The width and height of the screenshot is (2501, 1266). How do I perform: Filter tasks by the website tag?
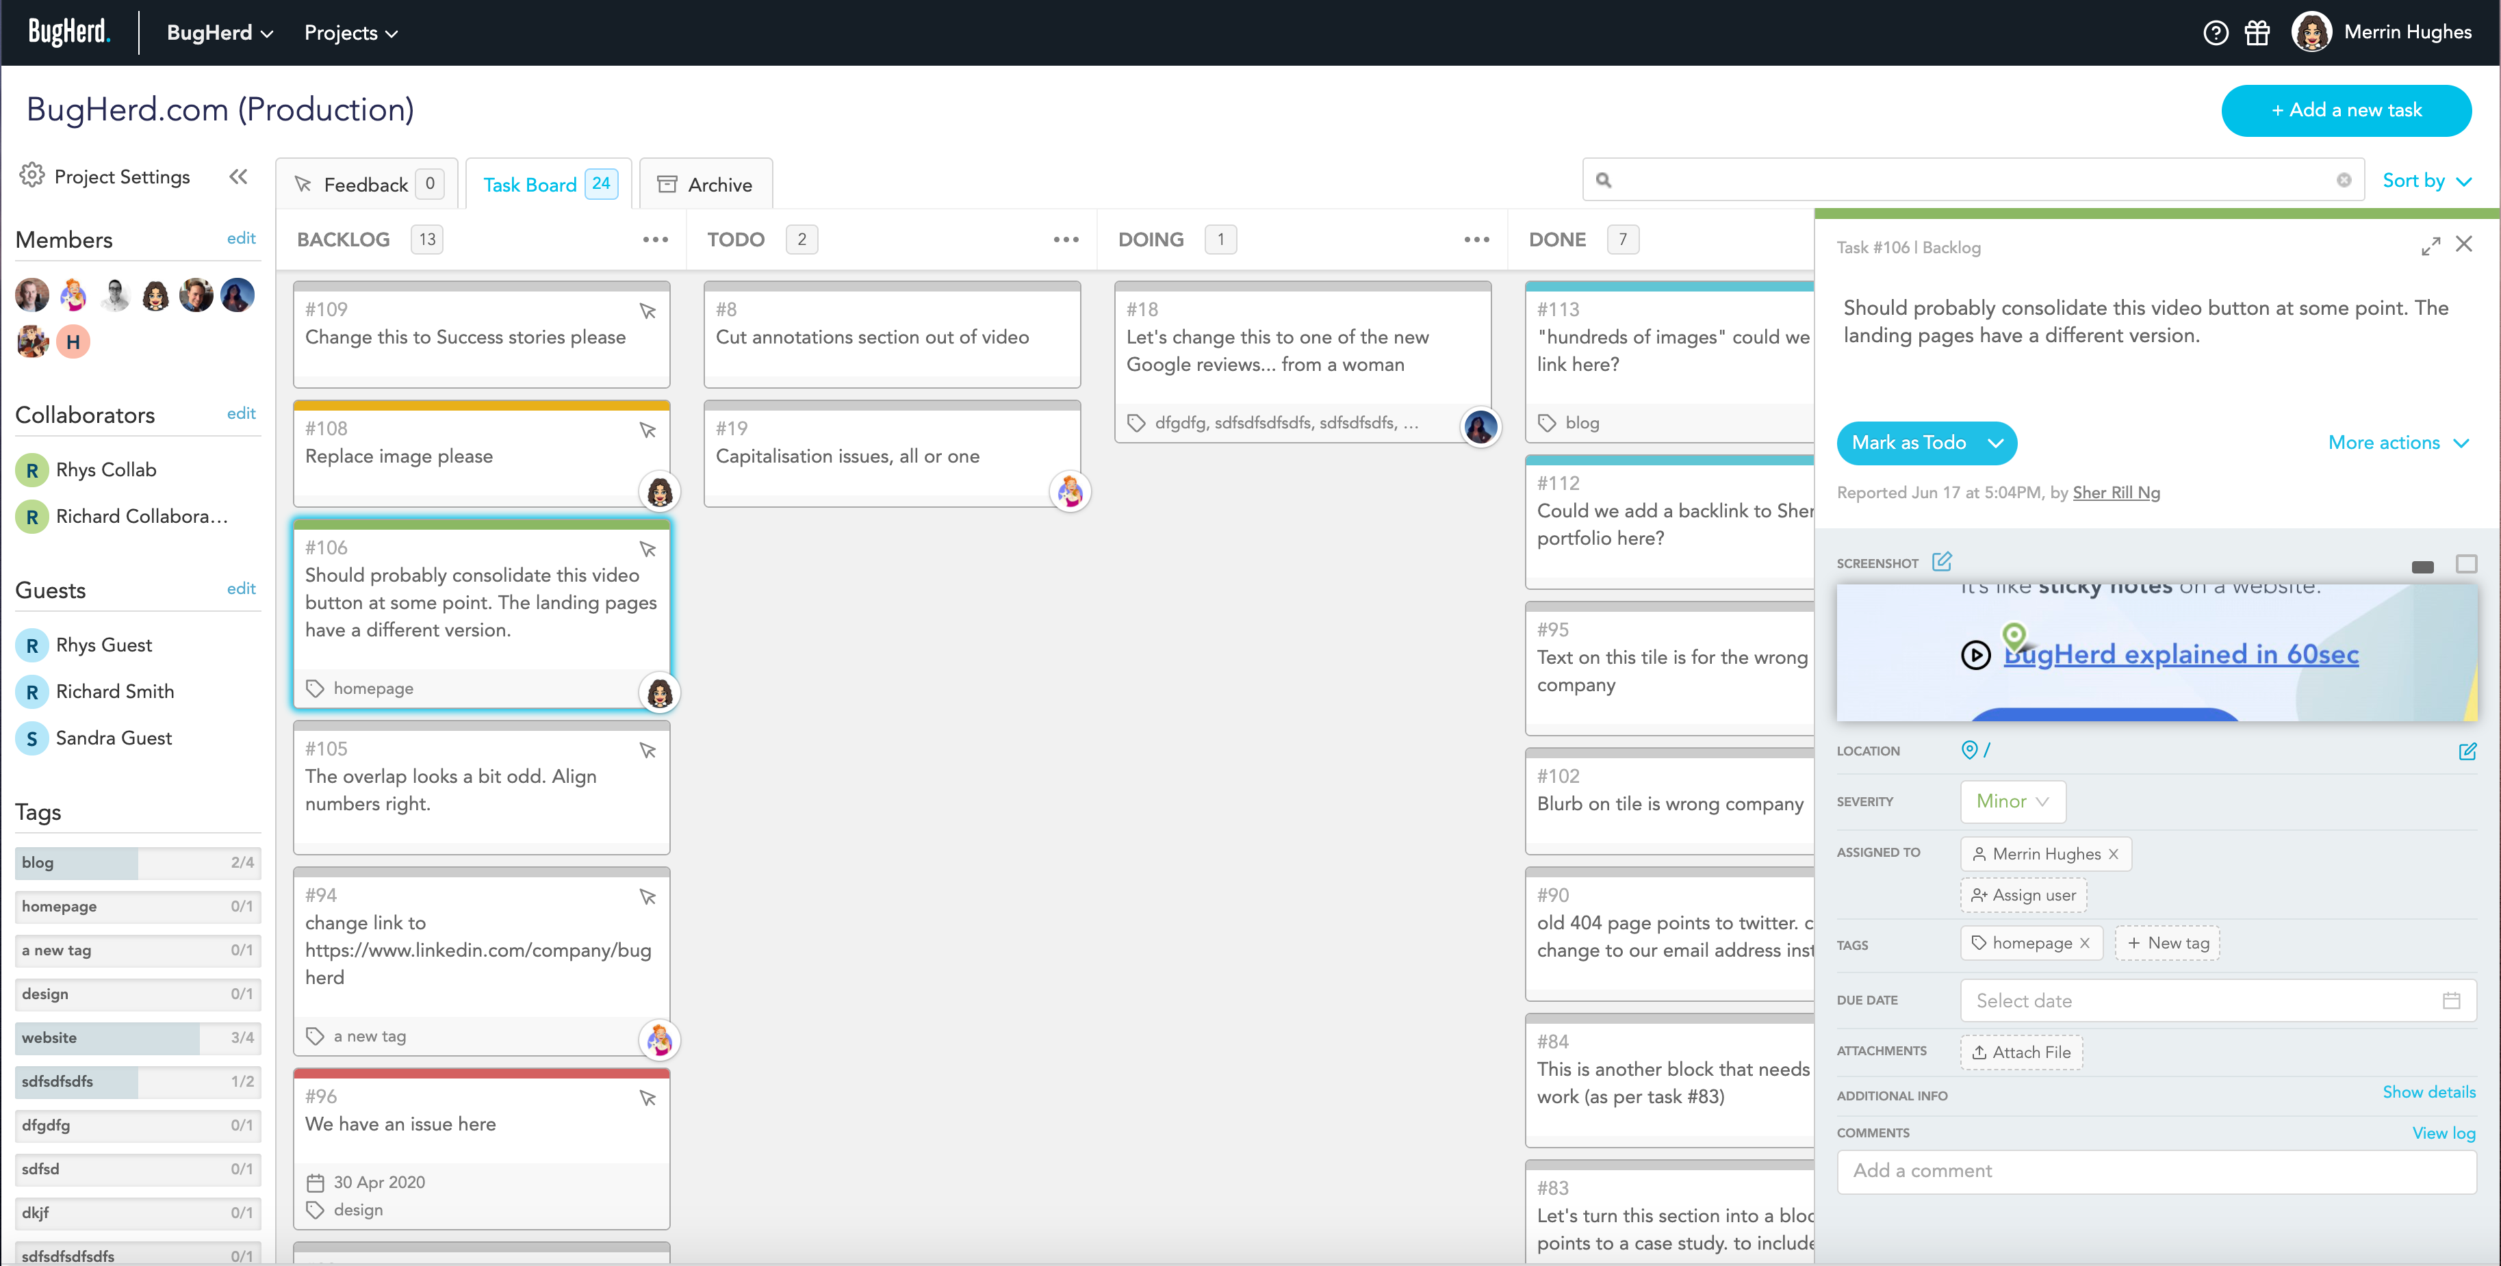point(138,1038)
